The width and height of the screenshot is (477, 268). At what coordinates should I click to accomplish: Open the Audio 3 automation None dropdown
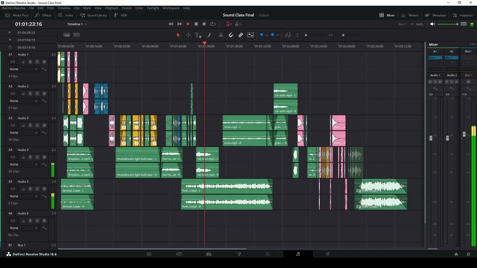24,133
